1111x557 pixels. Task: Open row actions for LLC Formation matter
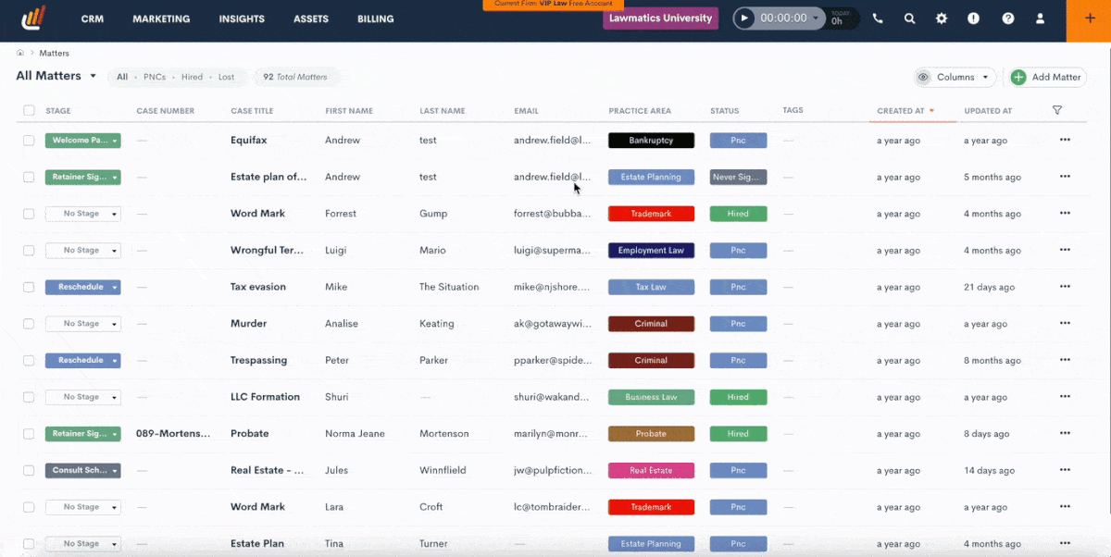(1065, 397)
